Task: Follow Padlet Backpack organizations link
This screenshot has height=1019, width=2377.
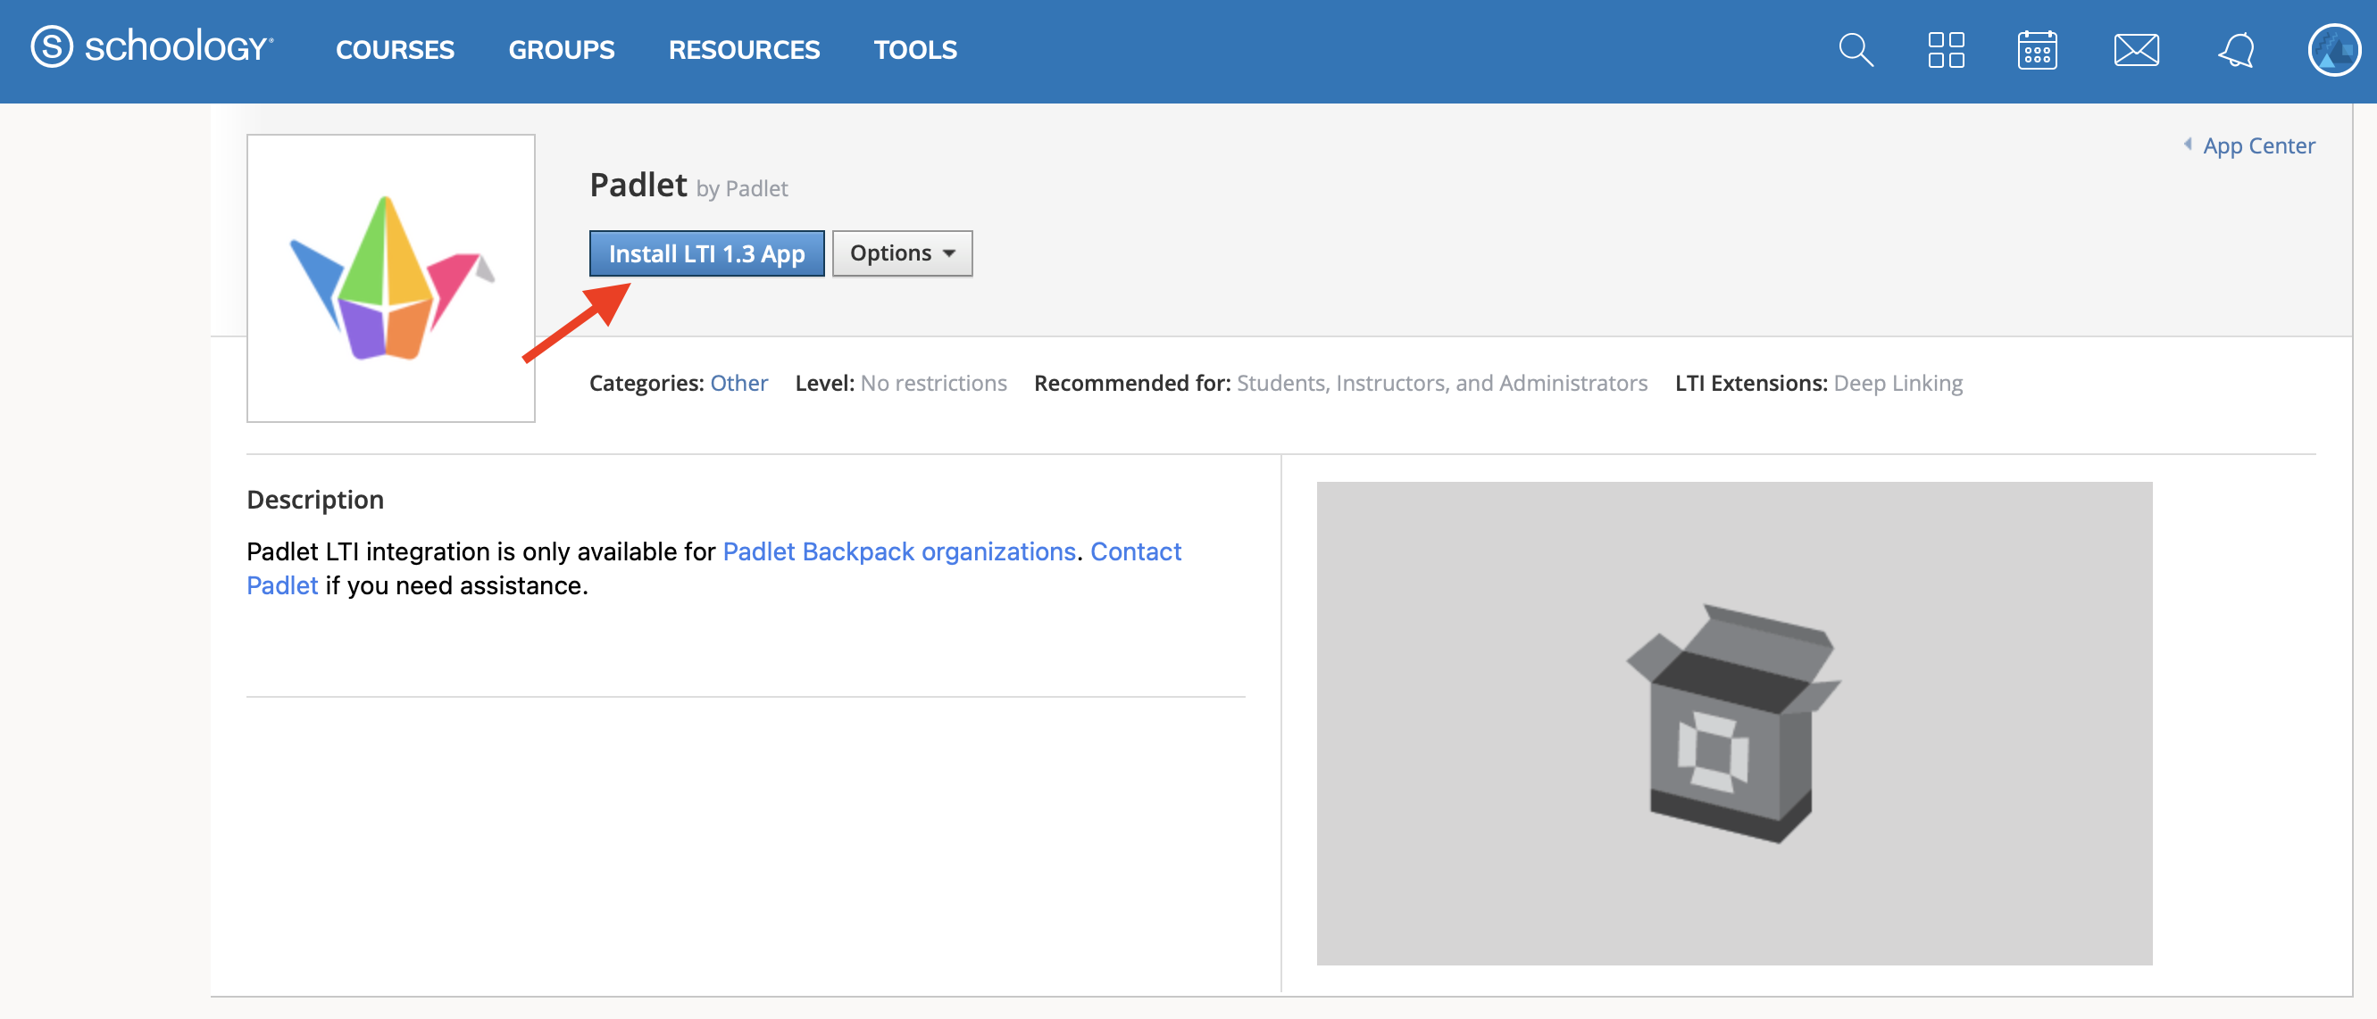Action: click(x=899, y=551)
